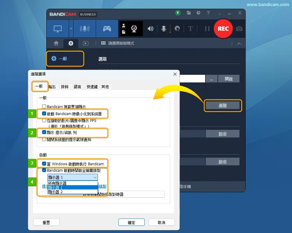Open settings gear tab in Bandicam
Screen dimensions: 292x233
pos(71,43)
